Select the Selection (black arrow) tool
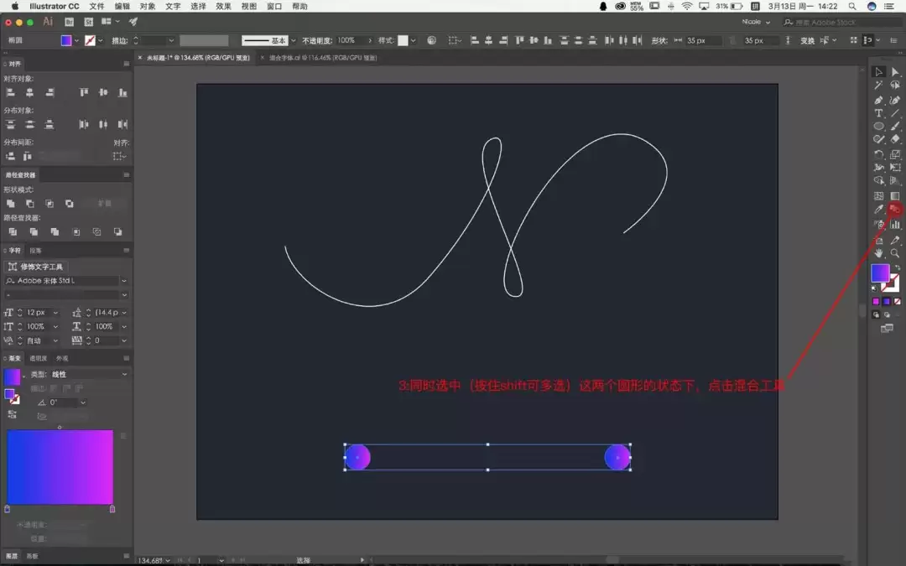Screen dimensions: 906x566 coord(878,72)
